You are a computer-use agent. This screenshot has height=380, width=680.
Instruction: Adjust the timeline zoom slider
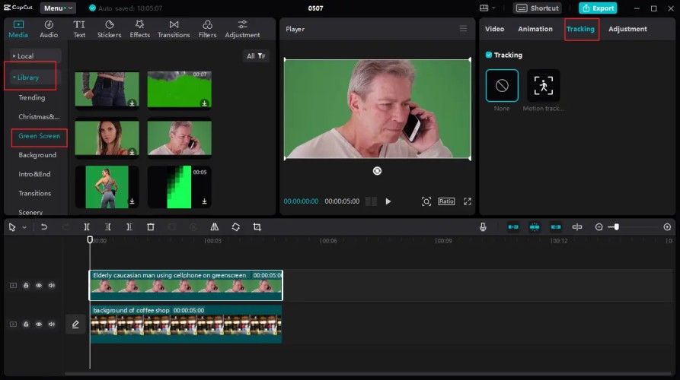point(616,226)
